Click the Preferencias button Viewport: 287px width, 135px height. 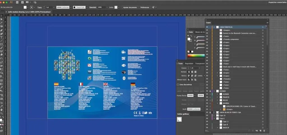tap(145, 8)
